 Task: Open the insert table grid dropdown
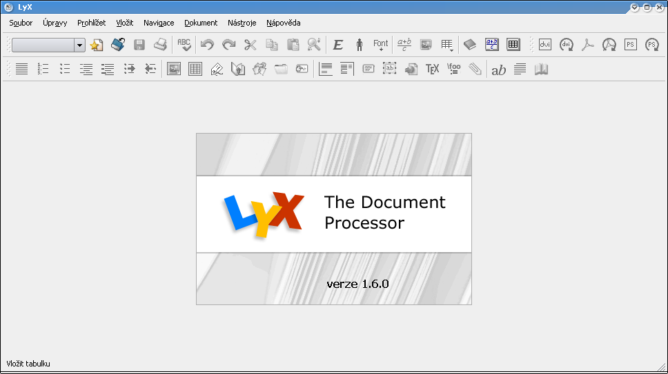click(447, 45)
